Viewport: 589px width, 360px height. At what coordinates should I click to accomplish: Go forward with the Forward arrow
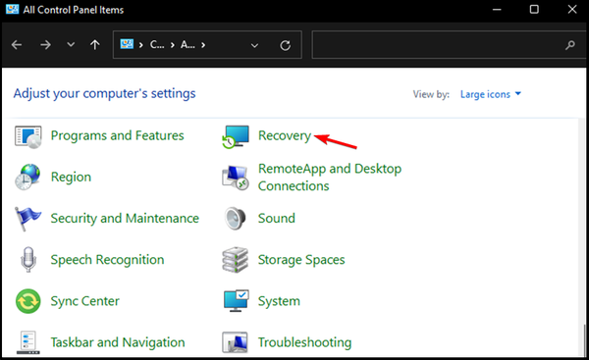pyautogui.click(x=45, y=45)
